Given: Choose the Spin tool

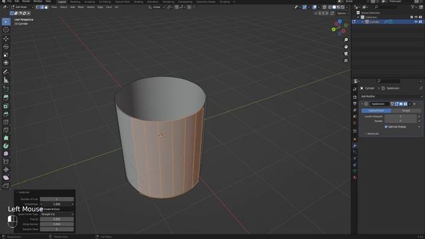Looking at the screenshot, I should click(6, 146).
